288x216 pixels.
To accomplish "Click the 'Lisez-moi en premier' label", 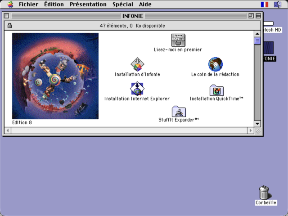I will [178, 49].
